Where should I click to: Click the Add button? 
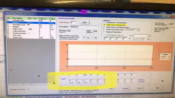[x=111, y=88]
